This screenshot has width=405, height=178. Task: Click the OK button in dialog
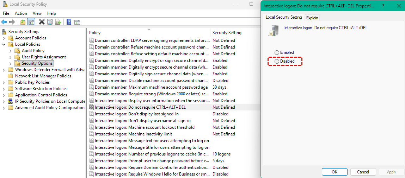[335, 172]
